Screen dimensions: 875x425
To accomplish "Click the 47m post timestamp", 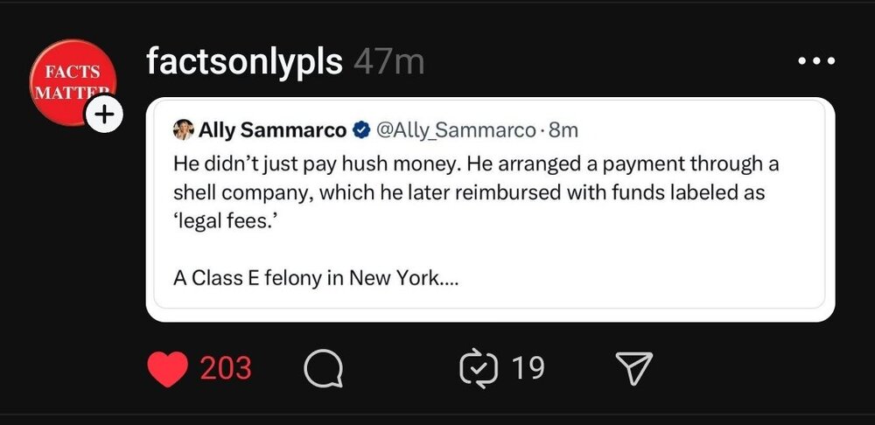I will click(x=389, y=62).
